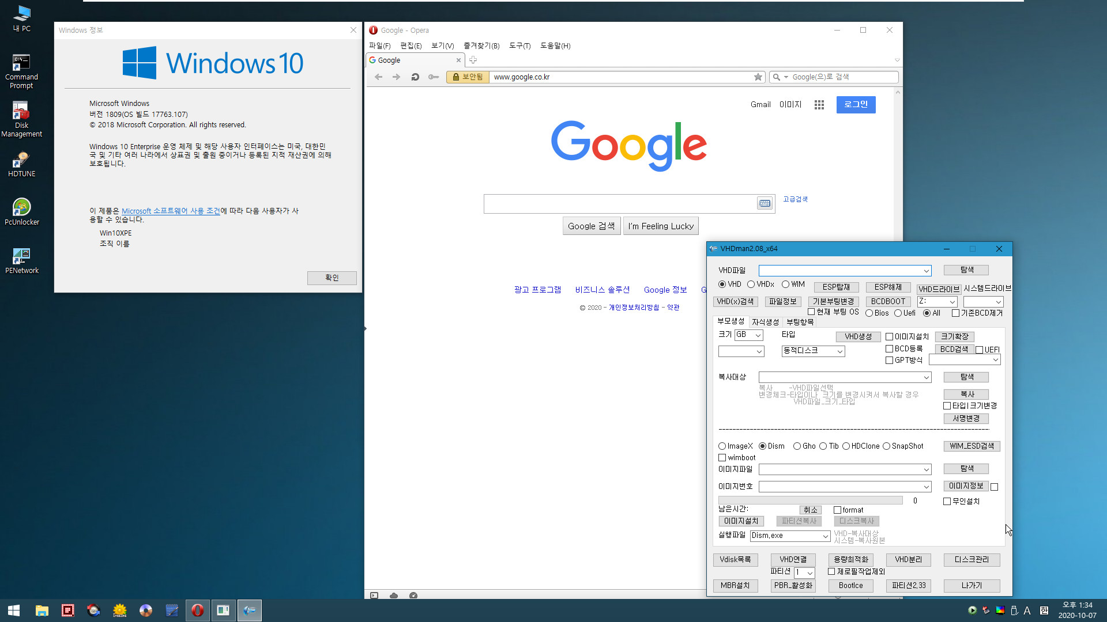Click the VHD생성 button
This screenshot has height=622, width=1107.
point(859,337)
